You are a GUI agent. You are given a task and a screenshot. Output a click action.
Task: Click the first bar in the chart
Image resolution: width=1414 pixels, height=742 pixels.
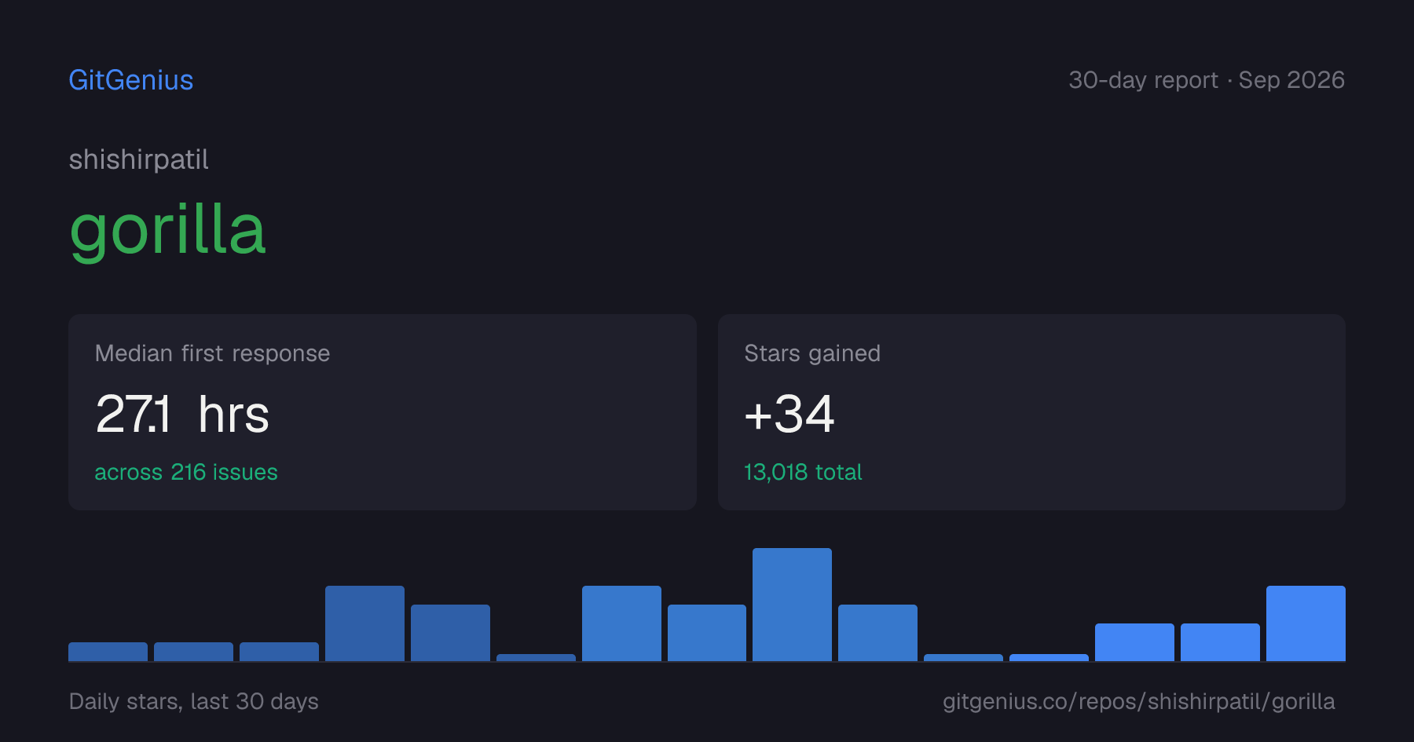108,652
